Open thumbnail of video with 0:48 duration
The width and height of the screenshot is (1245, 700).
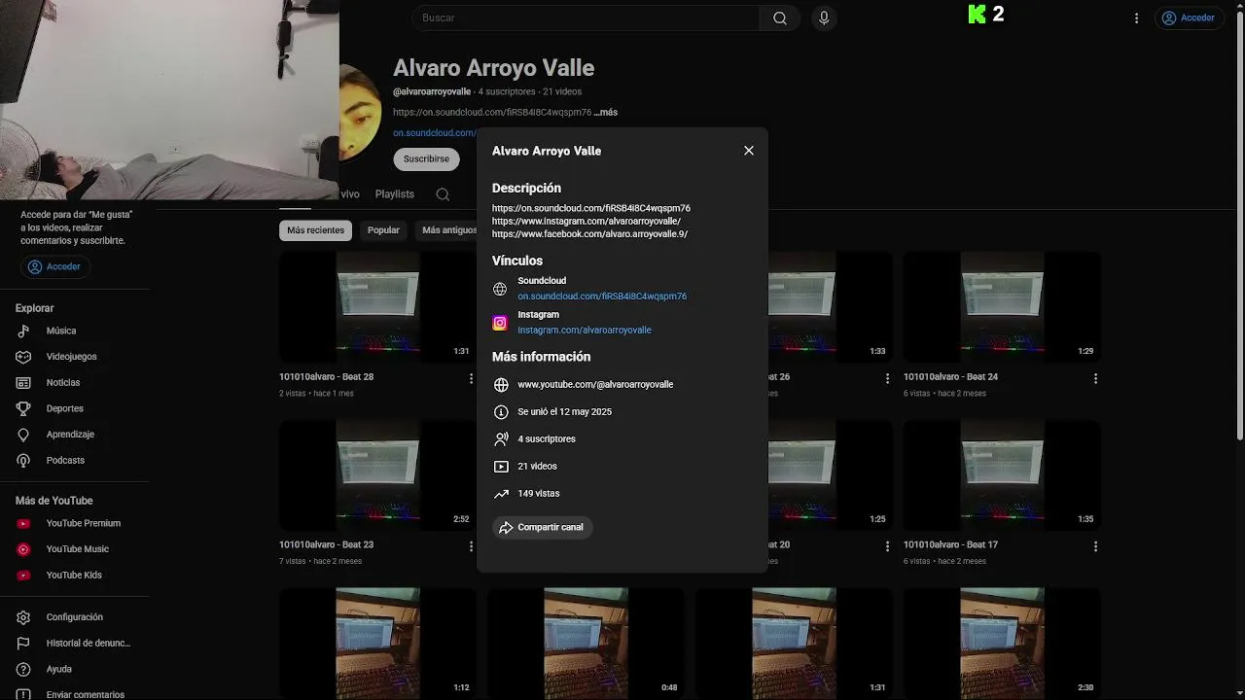586,644
